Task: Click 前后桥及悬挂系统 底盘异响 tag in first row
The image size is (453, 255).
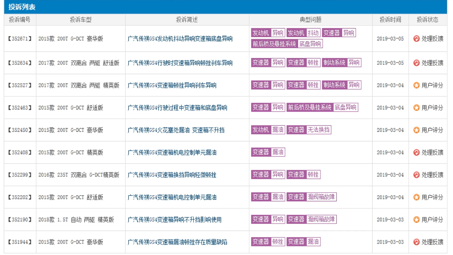Action: coord(287,44)
